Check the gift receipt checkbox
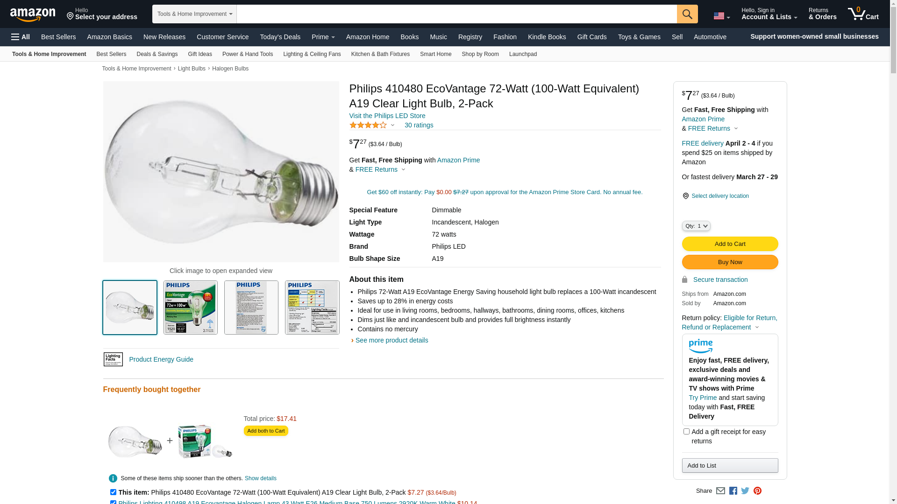The width and height of the screenshot is (897, 504). coord(686,432)
